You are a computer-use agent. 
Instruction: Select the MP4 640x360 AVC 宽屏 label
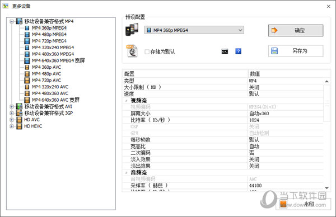coord(55,100)
